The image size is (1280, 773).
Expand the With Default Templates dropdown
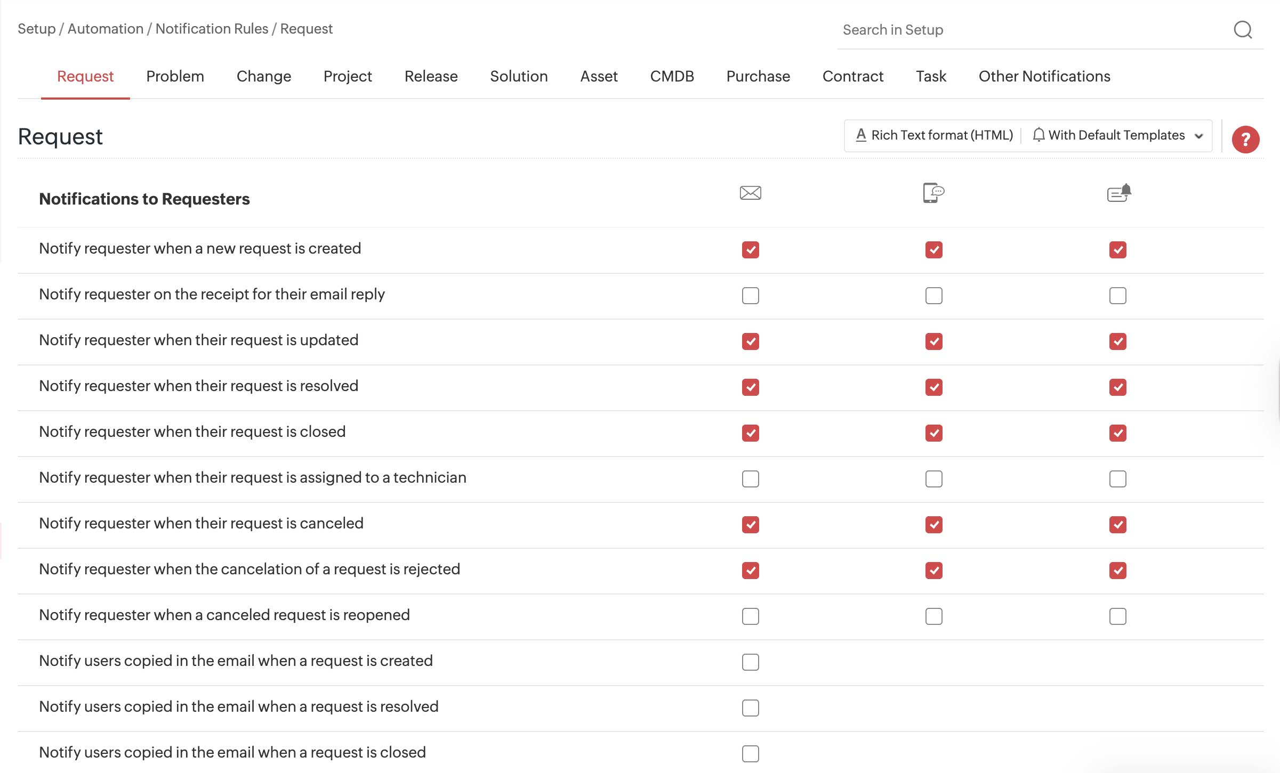click(x=1199, y=136)
